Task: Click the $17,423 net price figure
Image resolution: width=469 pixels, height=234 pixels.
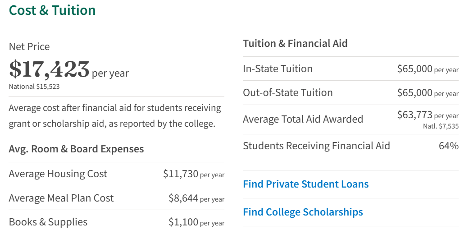Action: pyautogui.click(x=50, y=69)
